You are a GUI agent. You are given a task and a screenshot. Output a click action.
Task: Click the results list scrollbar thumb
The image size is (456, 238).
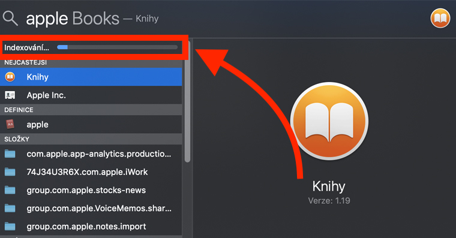(188, 102)
